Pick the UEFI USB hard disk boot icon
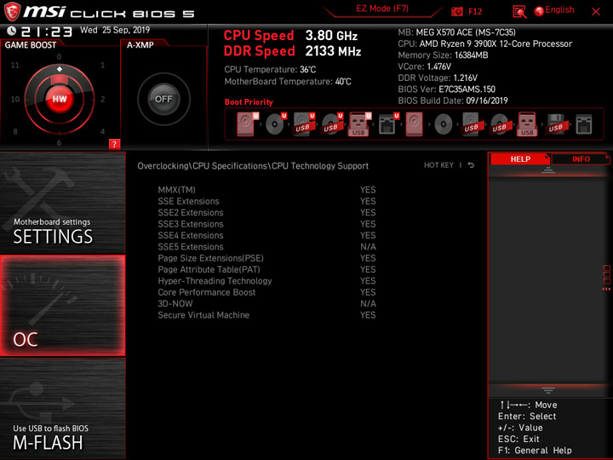The height and width of the screenshot is (460, 613). pos(304,124)
